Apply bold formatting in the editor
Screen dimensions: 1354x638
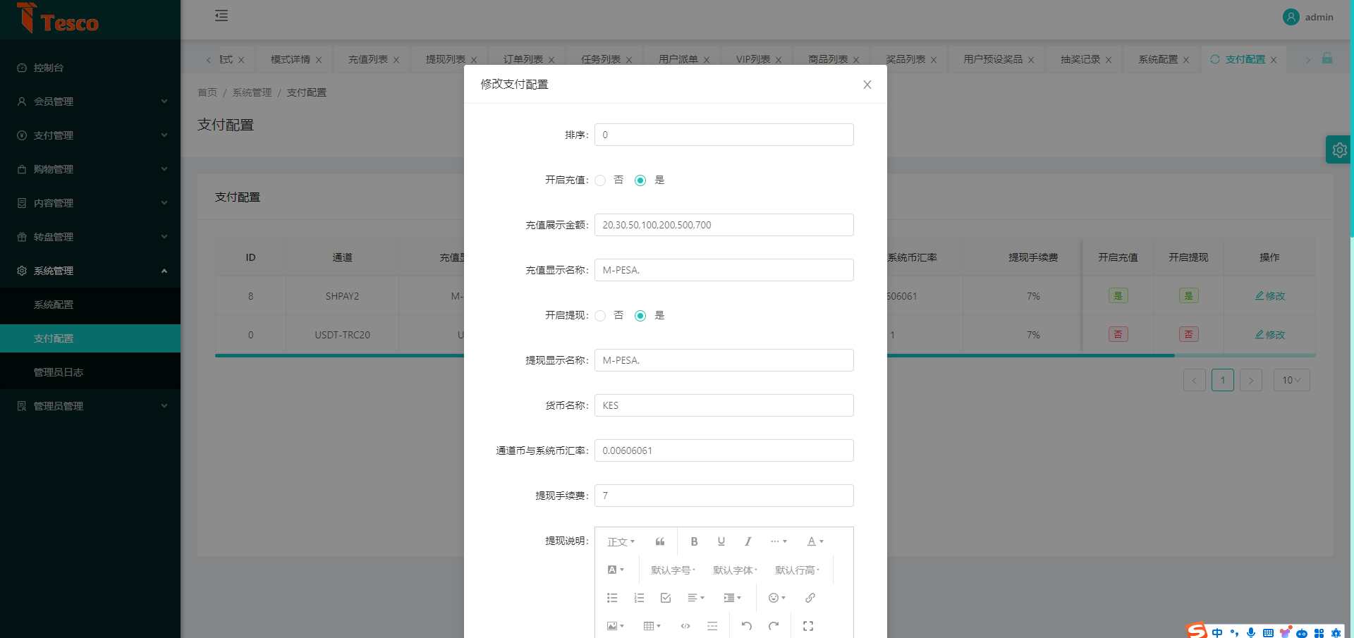694,541
